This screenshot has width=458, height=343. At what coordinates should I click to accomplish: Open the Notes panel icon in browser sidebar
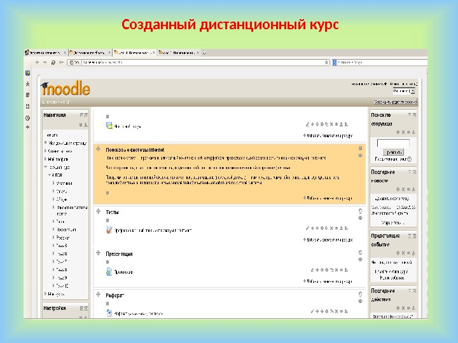[x=28, y=95]
